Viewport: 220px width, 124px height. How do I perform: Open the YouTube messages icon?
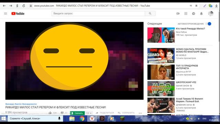pyautogui.click(x=194, y=13)
